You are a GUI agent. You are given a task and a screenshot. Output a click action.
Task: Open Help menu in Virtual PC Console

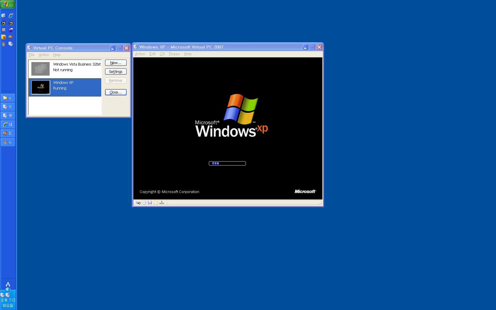pos(57,55)
